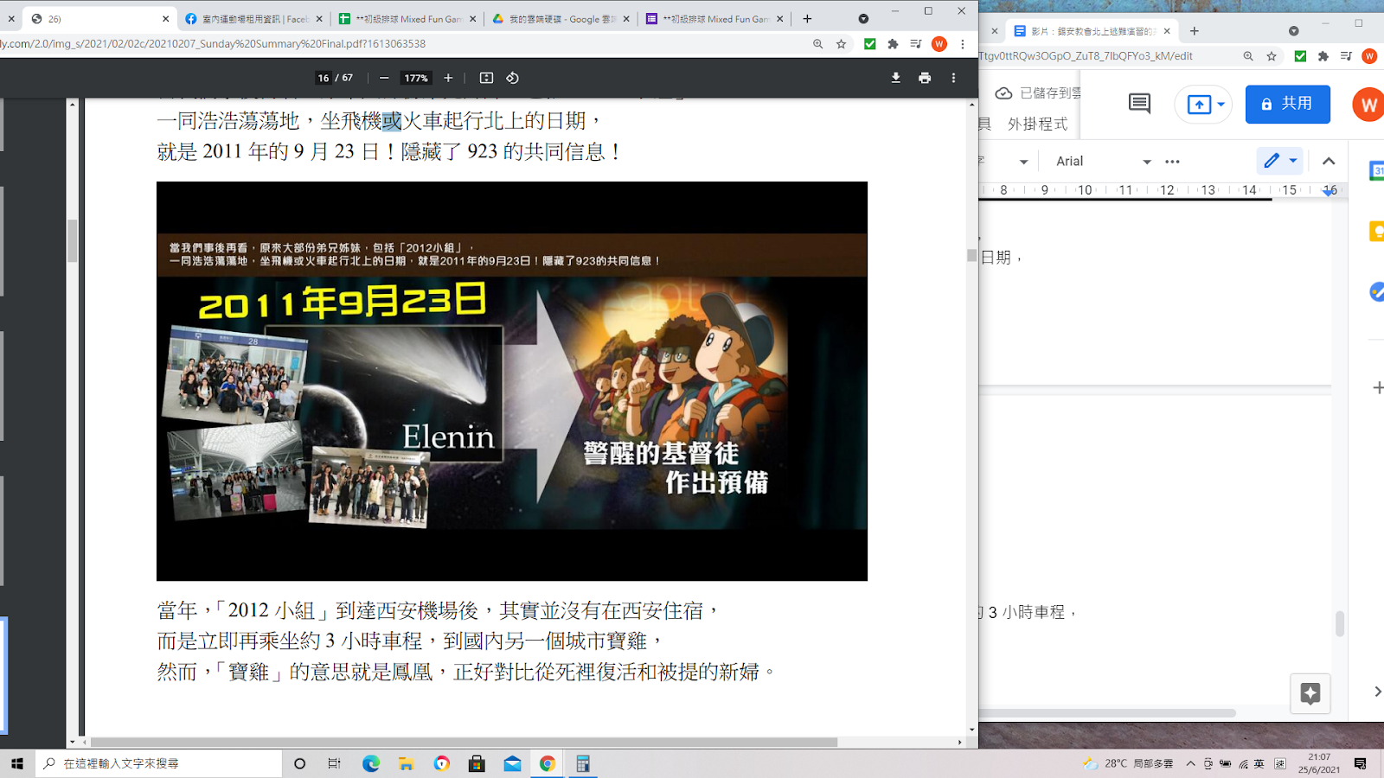Edit the PDF page number field

pyautogui.click(x=324, y=78)
